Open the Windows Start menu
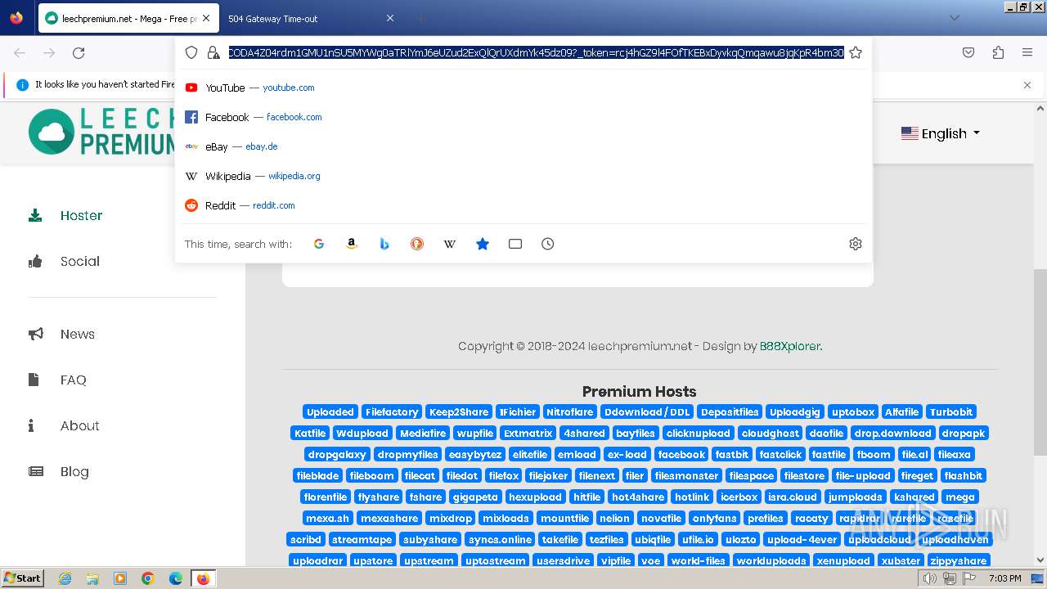Viewport: 1047px width, 589px height. (22, 578)
